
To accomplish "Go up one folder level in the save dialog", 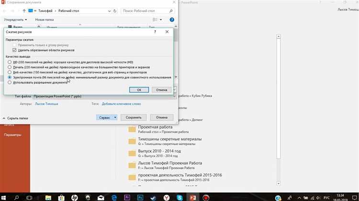I will click(24, 11).
